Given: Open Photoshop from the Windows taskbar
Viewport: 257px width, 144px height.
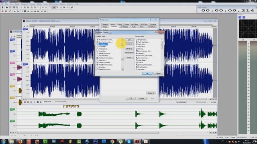Looking at the screenshot, I should pyautogui.click(x=96, y=141).
